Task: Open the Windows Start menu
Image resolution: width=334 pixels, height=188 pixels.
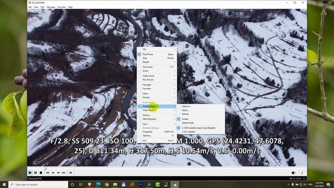Action: 4,184
